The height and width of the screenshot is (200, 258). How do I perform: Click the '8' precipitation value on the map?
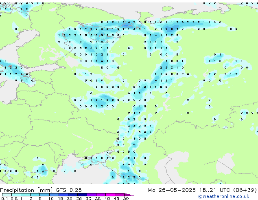pos(172,29)
